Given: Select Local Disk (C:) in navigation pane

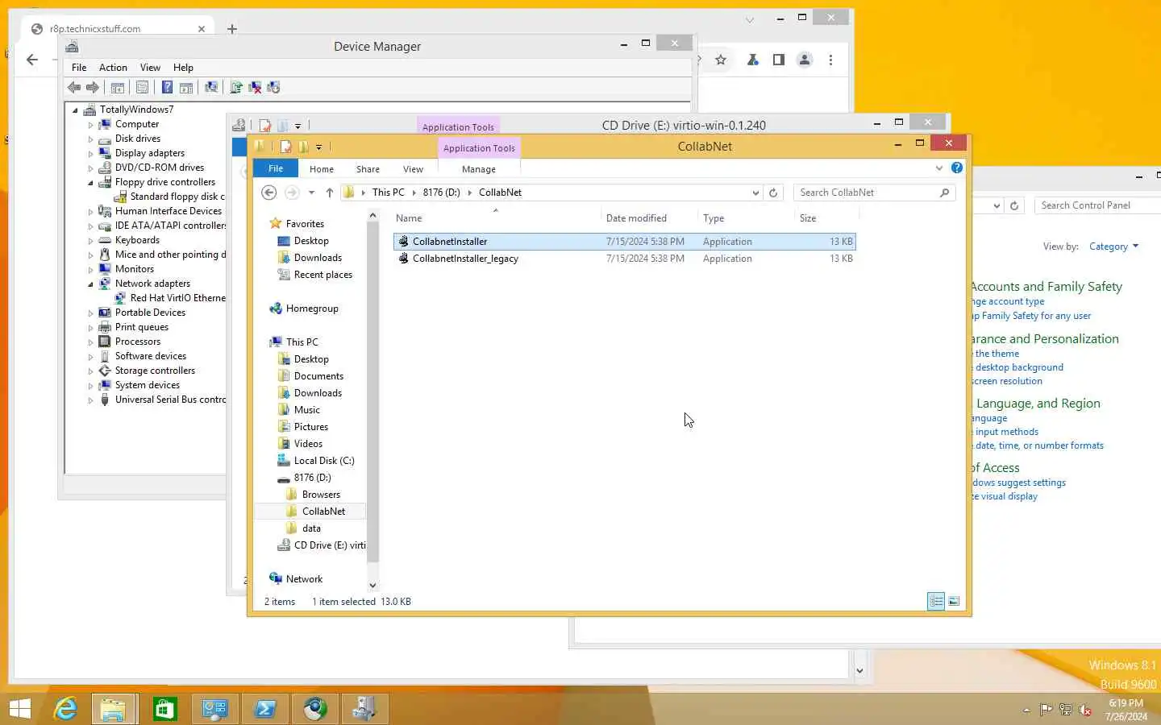Looking at the screenshot, I should [323, 461].
